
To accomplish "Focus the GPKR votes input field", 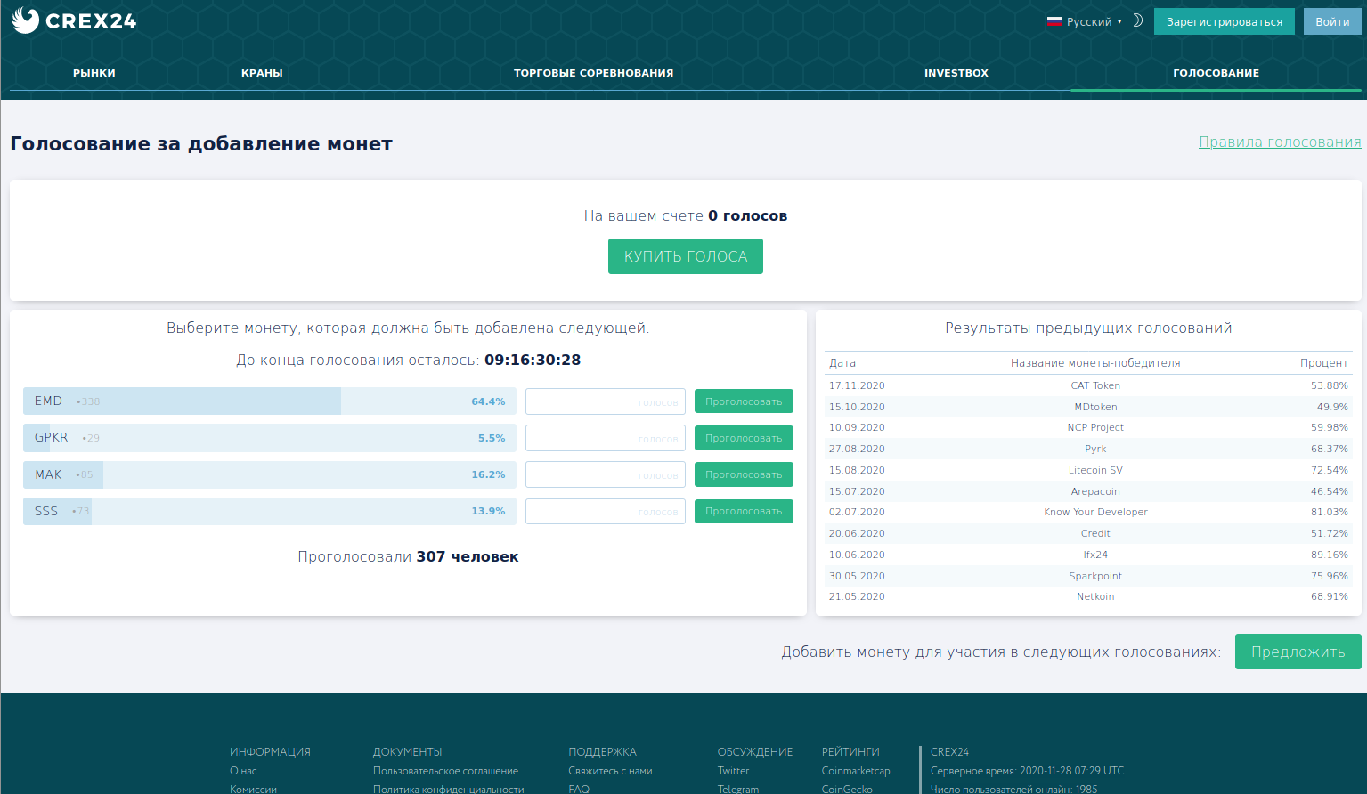I will tap(606, 438).
